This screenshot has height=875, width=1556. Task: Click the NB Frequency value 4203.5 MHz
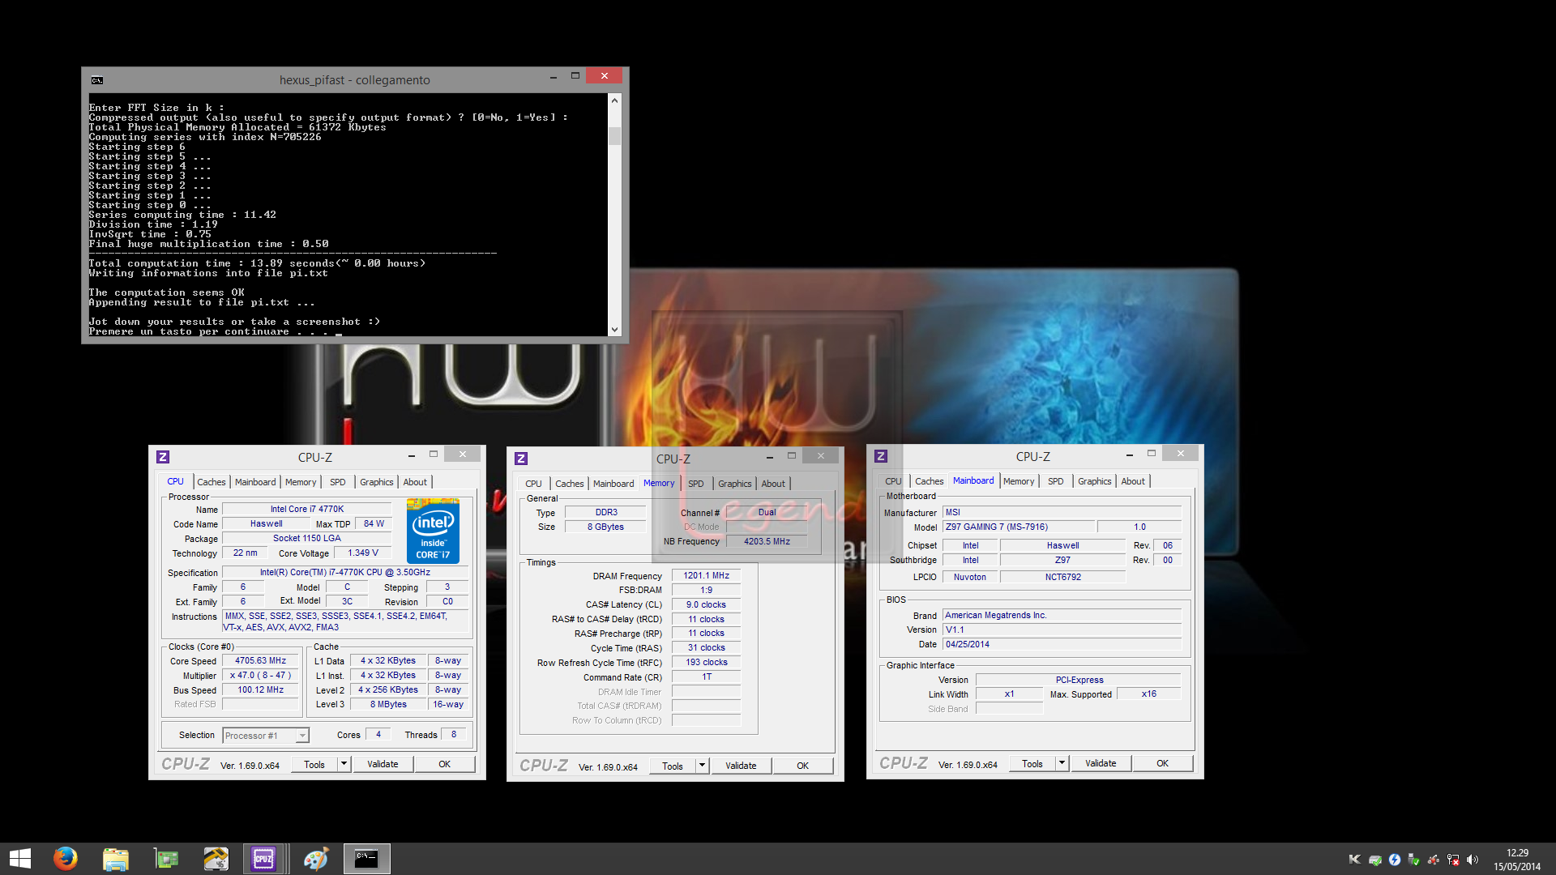(x=767, y=541)
